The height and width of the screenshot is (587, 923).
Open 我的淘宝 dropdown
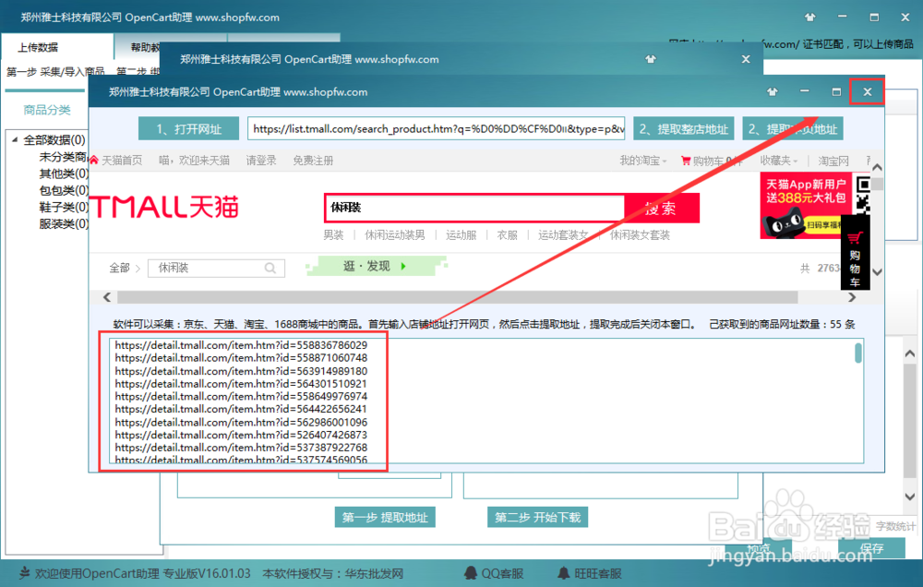(x=642, y=161)
